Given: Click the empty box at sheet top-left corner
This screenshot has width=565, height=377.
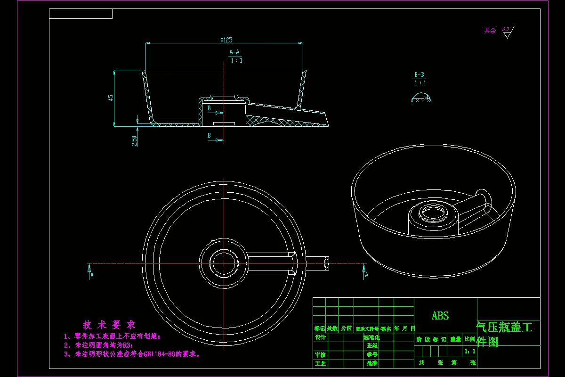Looking at the screenshot, I should [x=81, y=14].
